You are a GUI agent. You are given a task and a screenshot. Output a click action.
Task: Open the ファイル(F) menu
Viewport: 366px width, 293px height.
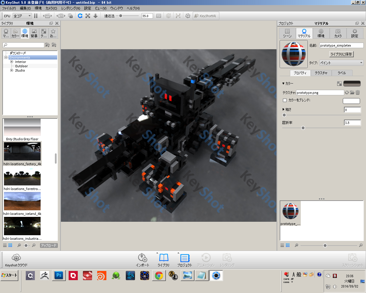point(9,8)
